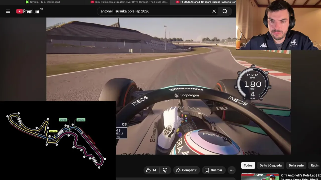Save video with Guardar button
This screenshot has width=321, height=180.
click(x=214, y=170)
